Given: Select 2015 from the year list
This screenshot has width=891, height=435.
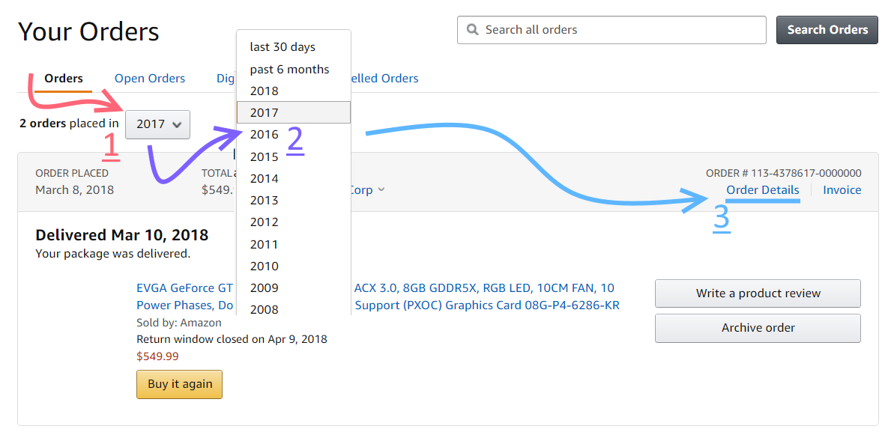Looking at the screenshot, I should (265, 156).
